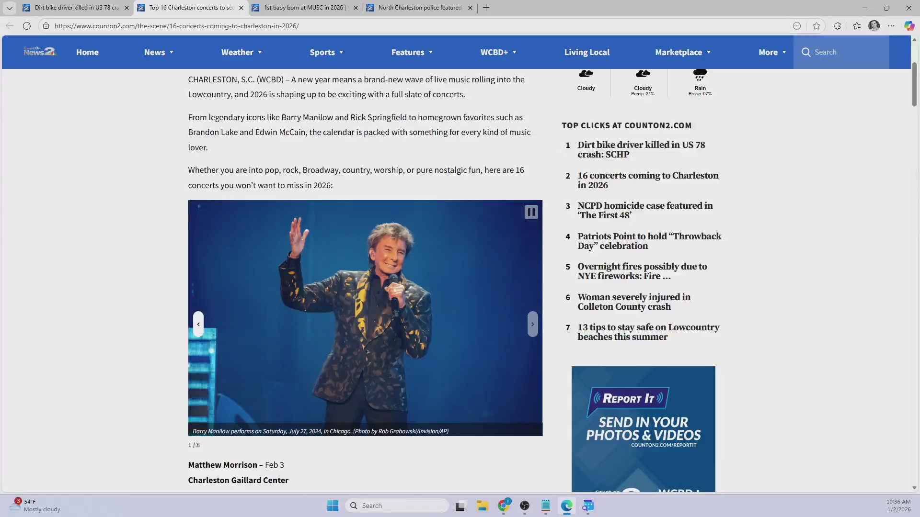Go to next slideshow photo
Image resolution: width=920 pixels, height=517 pixels.
click(532, 324)
